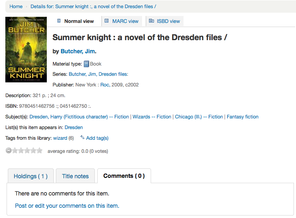Open the Holdings ( 1 ) tab
296x218 pixels.
(x=31, y=176)
